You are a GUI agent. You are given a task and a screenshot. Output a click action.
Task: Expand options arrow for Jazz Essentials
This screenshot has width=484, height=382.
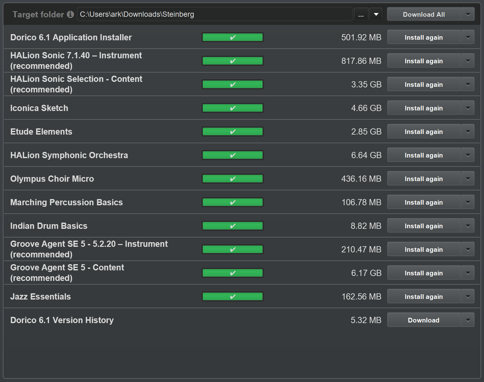click(468, 296)
